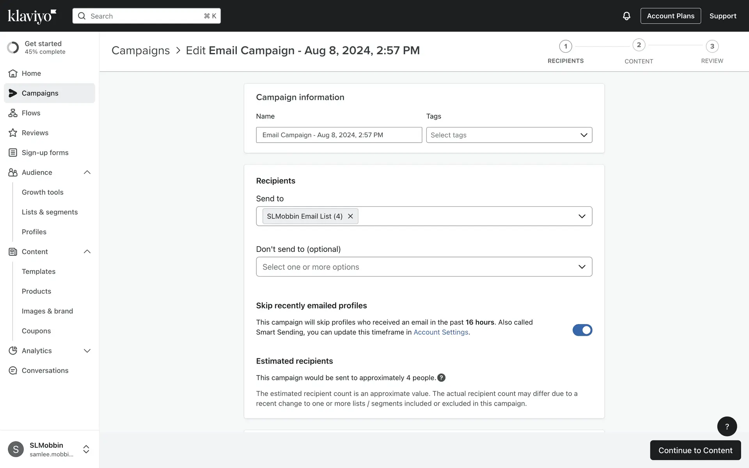Open the Account Settings link
749x468 pixels.
[x=441, y=332]
